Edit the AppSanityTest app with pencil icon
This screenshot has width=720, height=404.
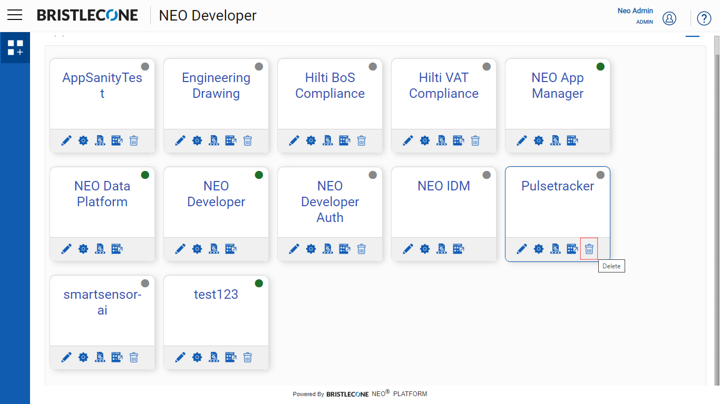(66, 140)
